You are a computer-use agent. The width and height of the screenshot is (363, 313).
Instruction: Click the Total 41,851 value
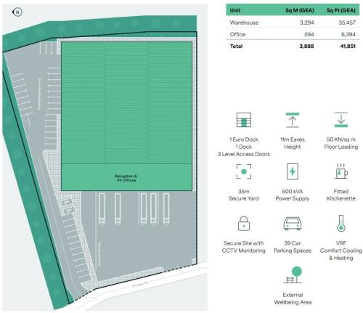[x=348, y=46]
